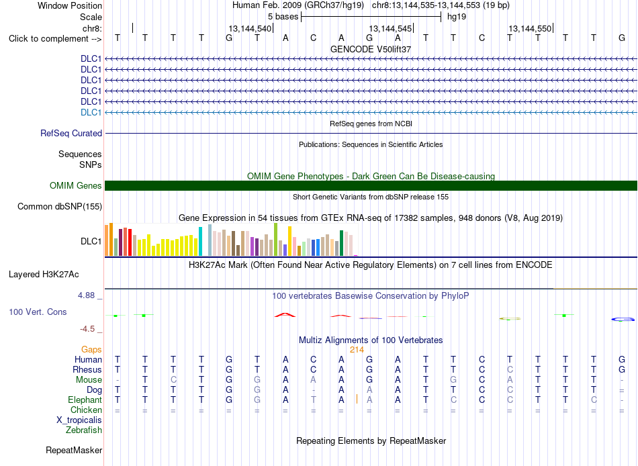Click the red A peak in PhyloP conservation
Viewport: 638px width, 466px height.
pos(285,315)
